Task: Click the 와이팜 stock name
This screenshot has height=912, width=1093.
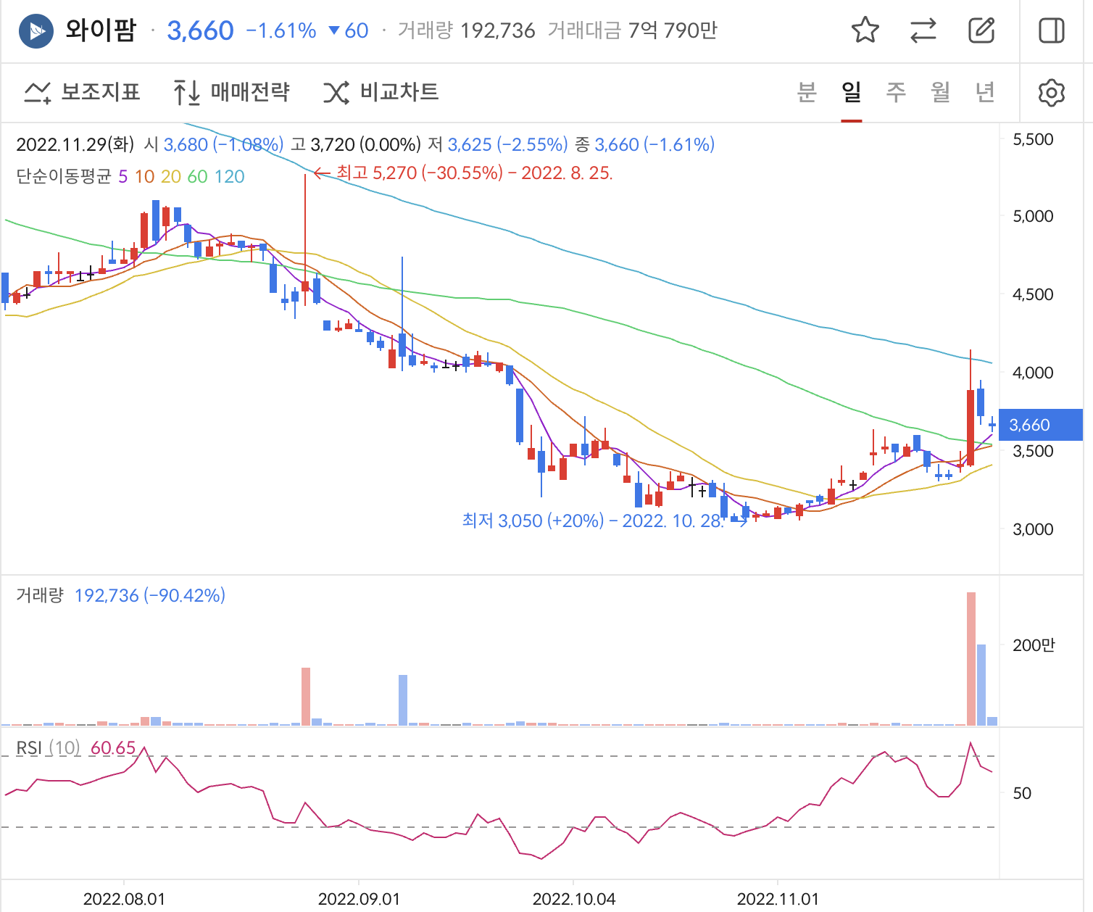Action: pos(101,30)
